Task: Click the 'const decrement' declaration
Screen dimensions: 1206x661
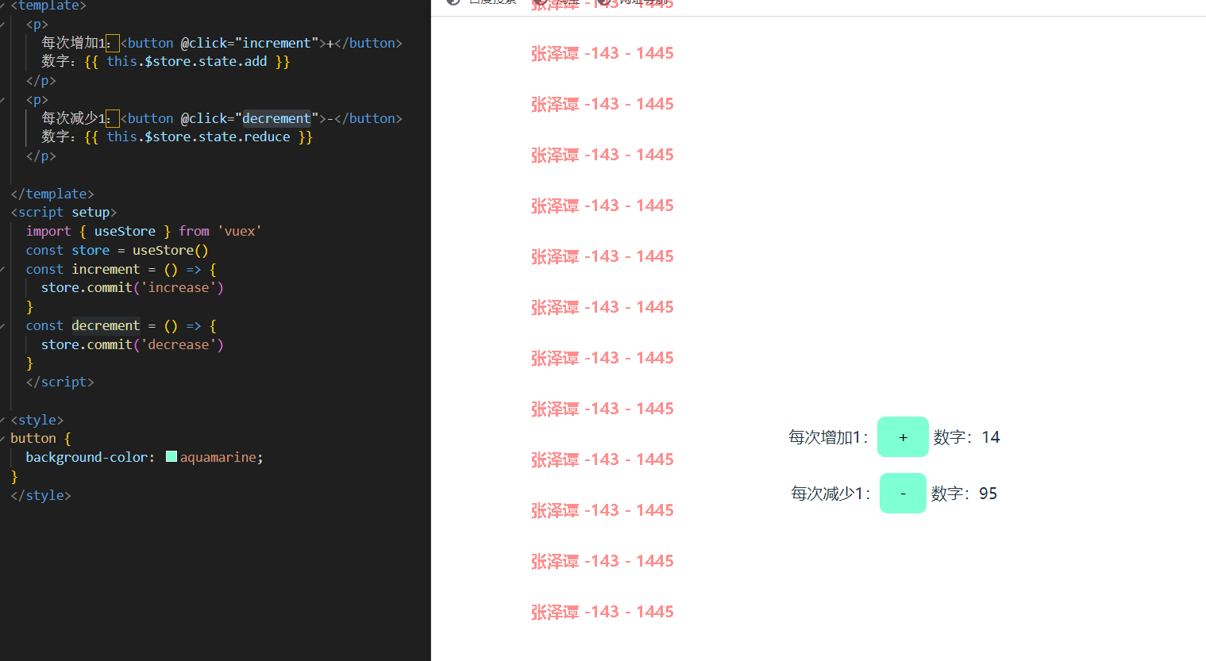Action: coord(83,325)
